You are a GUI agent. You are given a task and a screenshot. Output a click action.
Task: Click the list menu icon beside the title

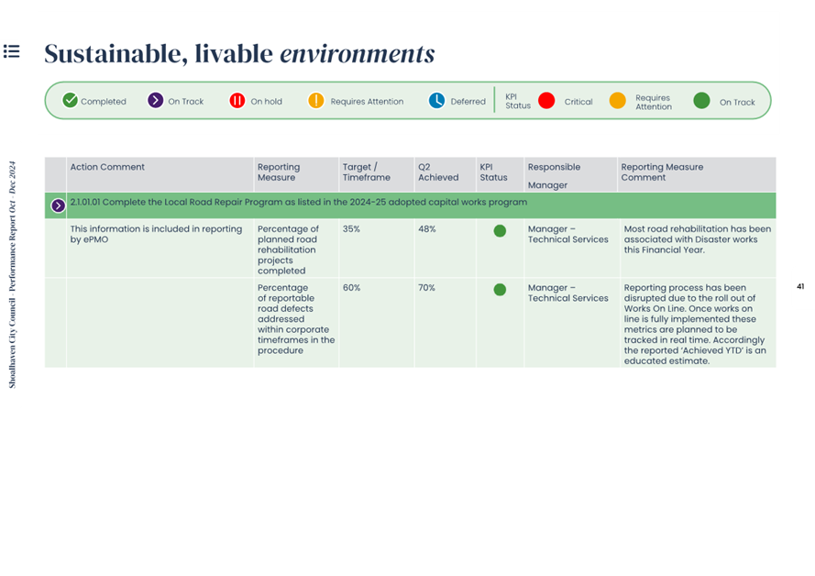pos(12,51)
